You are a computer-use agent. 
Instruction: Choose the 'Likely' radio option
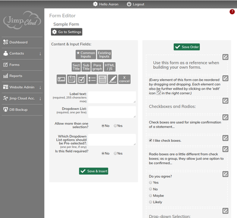(x=150, y=202)
